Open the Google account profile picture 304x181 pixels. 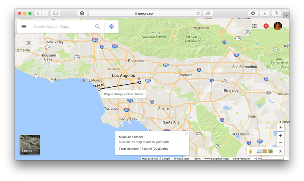278,26
